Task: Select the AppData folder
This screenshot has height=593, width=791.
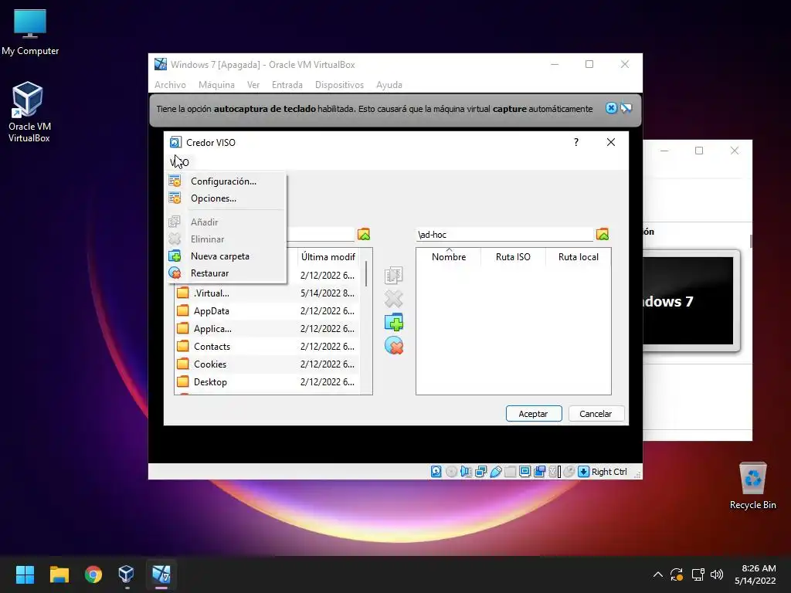Action: (267, 310)
